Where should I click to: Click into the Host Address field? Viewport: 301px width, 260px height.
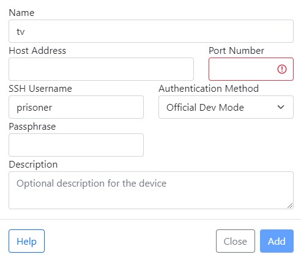click(x=101, y=69)
